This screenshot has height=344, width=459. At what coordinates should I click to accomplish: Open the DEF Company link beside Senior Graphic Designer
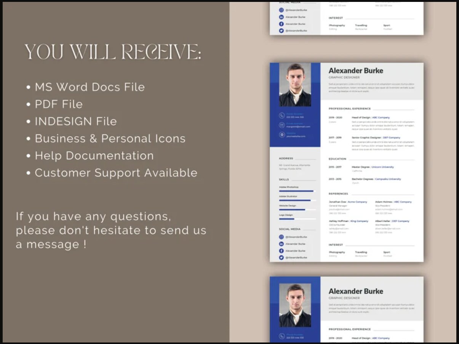pos(392,137)
